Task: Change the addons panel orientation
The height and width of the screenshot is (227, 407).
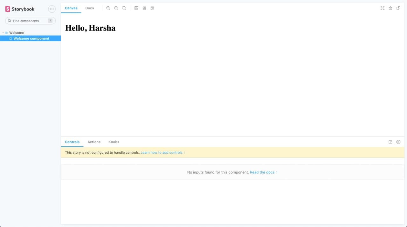Action: (x=390, y=142)
